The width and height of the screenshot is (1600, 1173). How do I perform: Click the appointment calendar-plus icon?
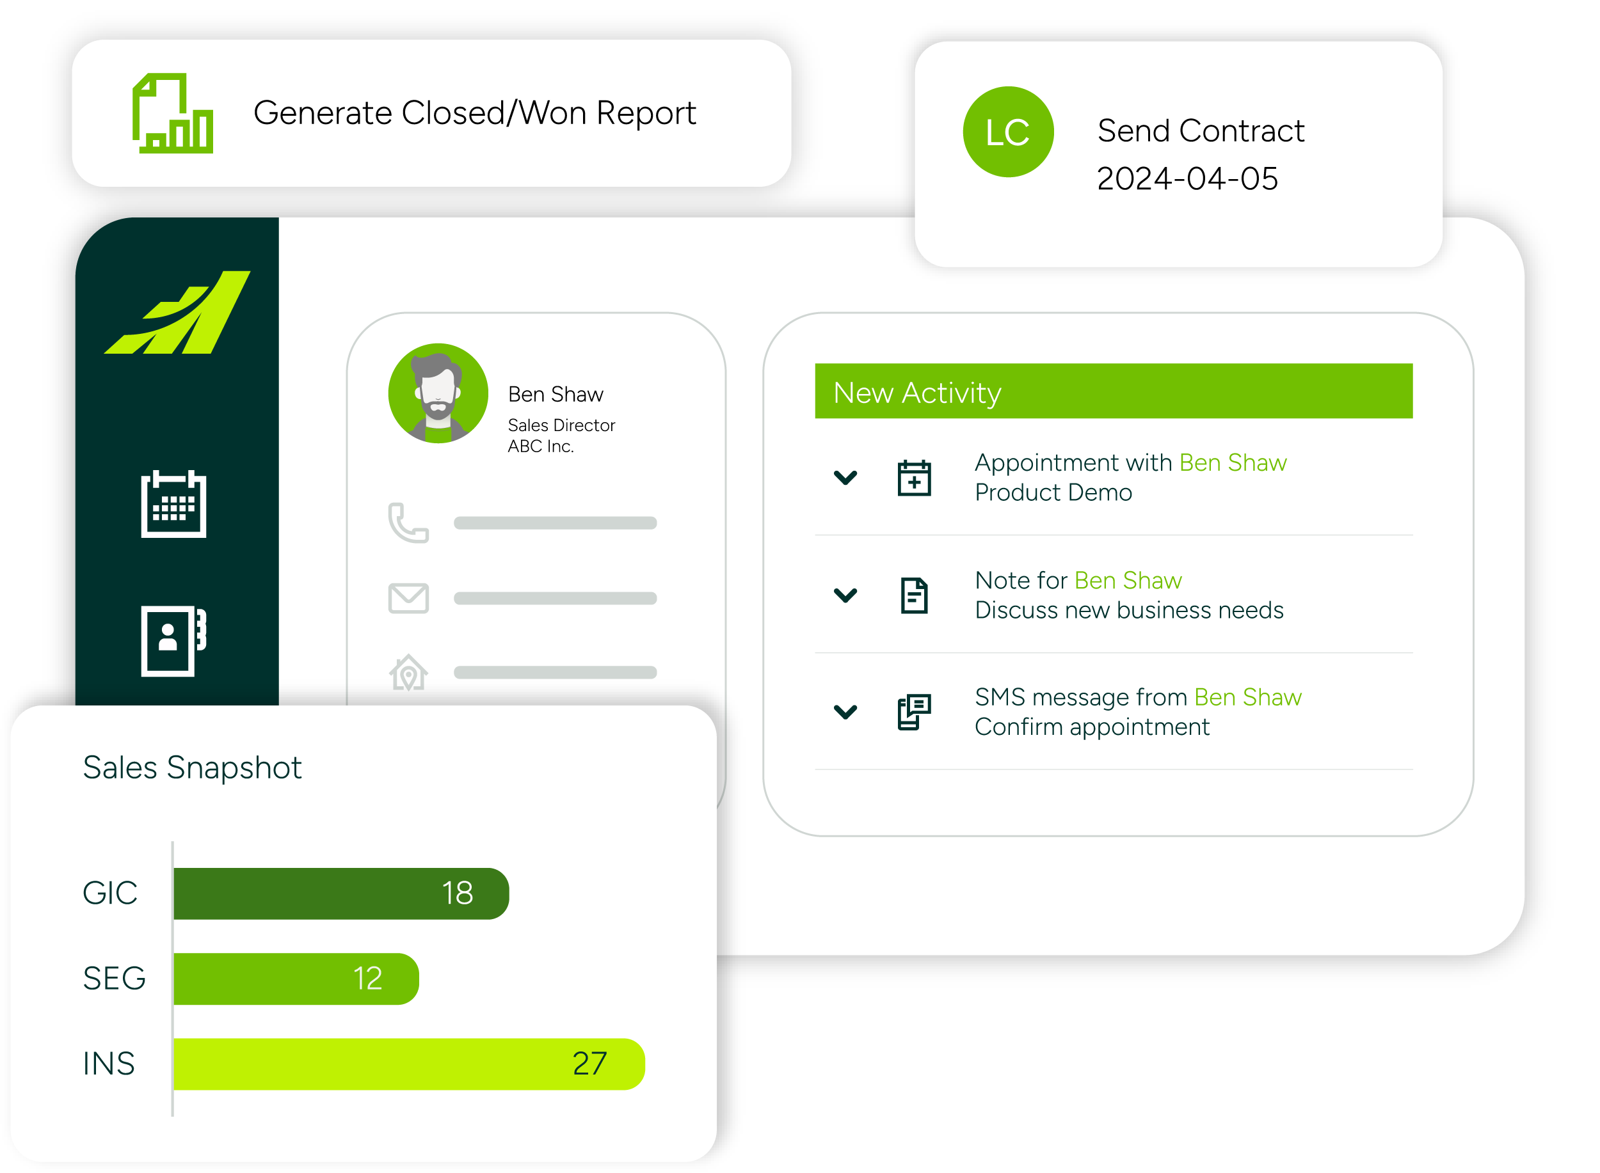point(914,478)
